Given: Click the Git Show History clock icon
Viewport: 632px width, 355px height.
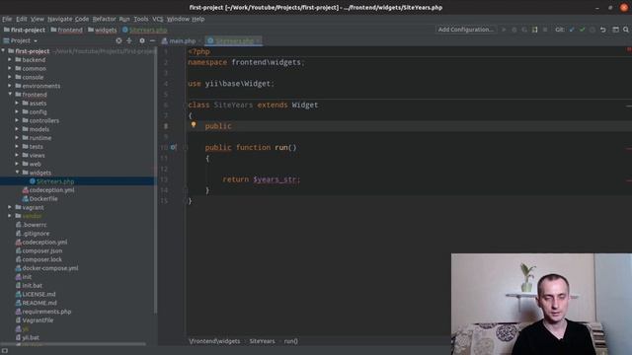Looking at the screenshot, I should pos(592,30).
